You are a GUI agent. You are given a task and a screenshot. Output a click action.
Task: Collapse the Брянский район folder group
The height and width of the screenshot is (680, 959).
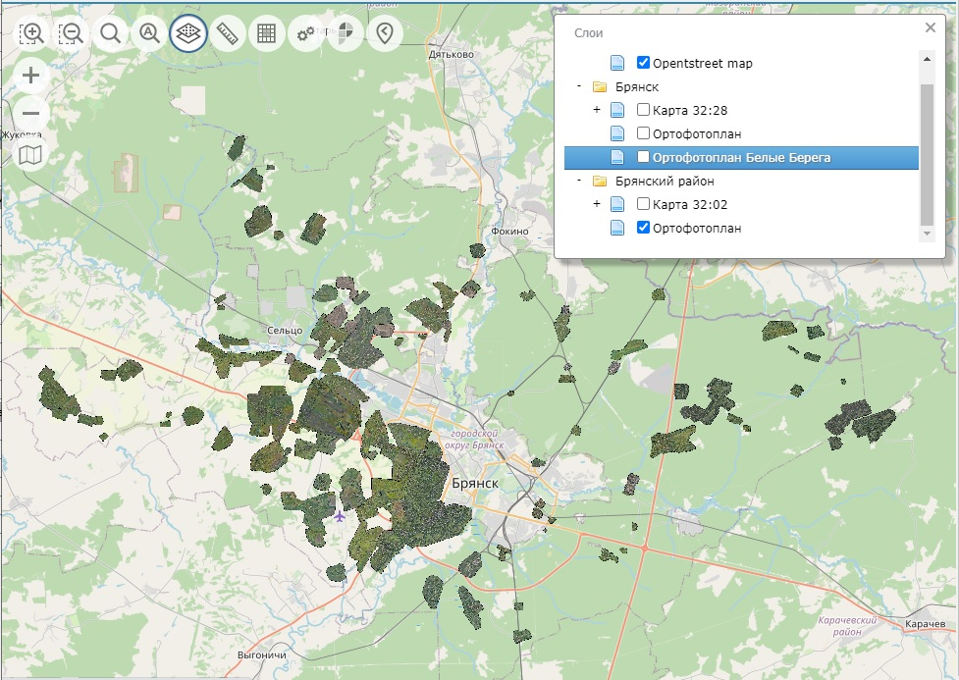coord(580,181)
